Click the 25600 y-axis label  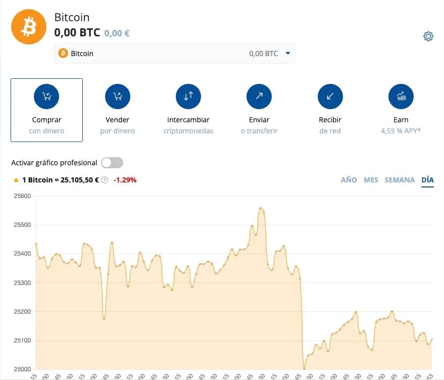point(22,196)
